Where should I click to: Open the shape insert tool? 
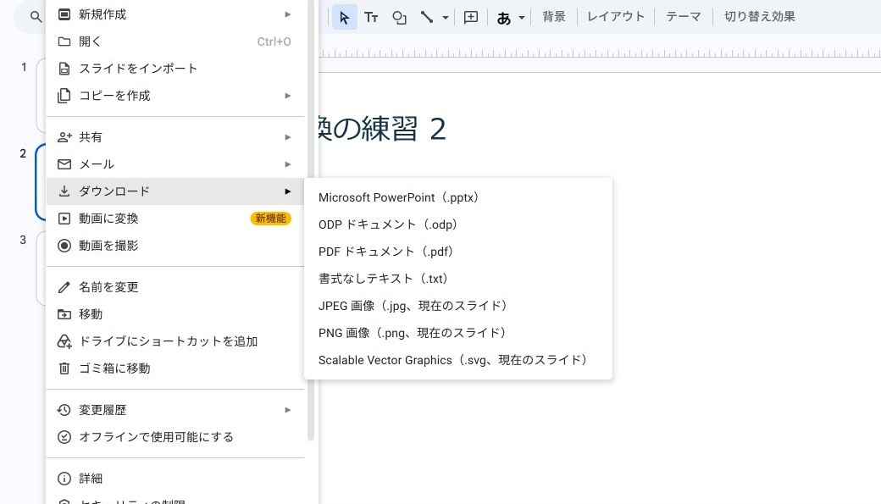[399, 18]
